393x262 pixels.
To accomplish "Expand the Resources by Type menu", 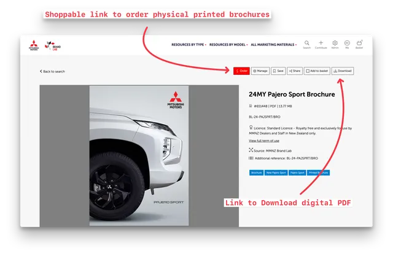I will [x=189, y=44].
